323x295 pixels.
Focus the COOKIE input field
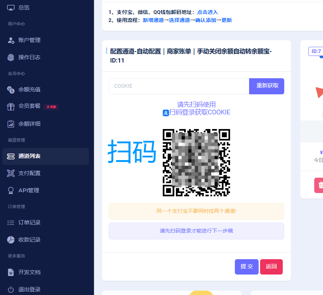179,86
